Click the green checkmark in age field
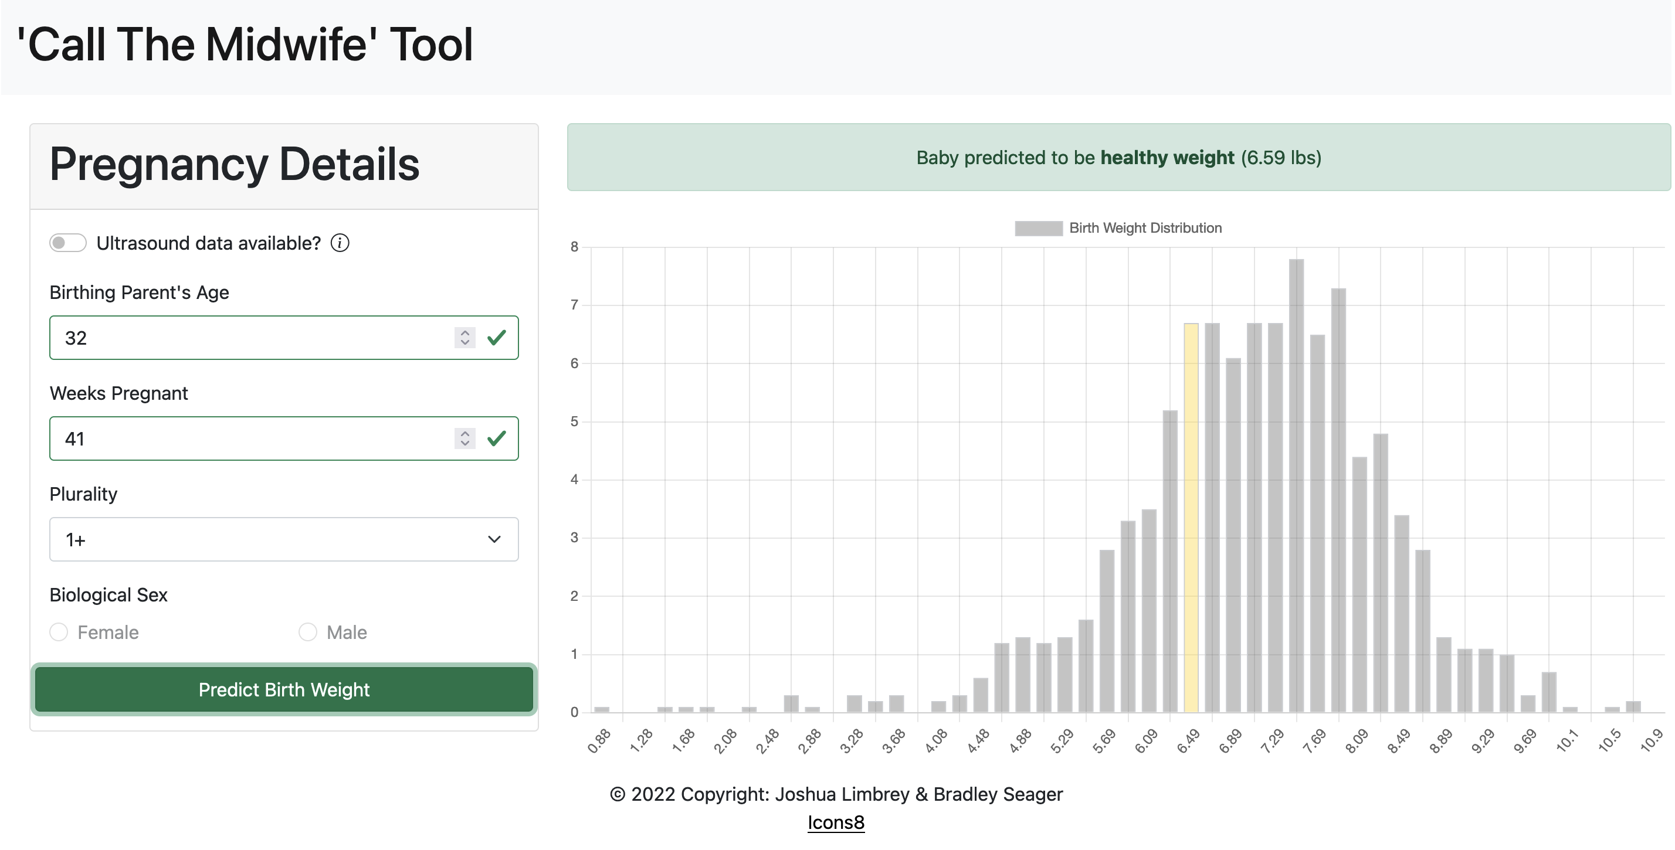Screen dimensions: 1675x850 (x=497, y=338)
